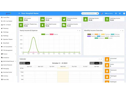This screenshot has width=126, height=94.
Task: Click the Front CMS globe icon
Action: pos(2,79)
